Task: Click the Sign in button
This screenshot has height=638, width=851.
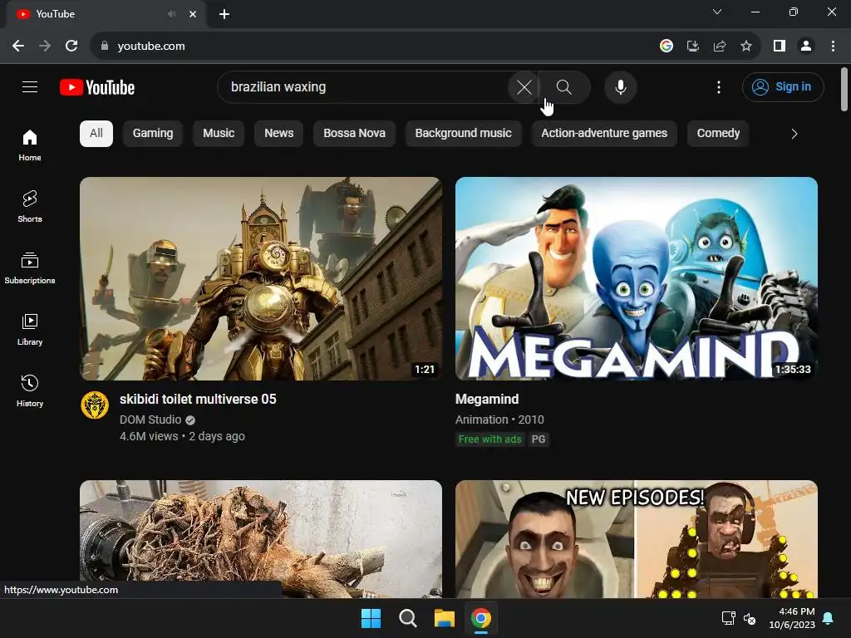Action: pyautogui.click(x=783, y=86)
